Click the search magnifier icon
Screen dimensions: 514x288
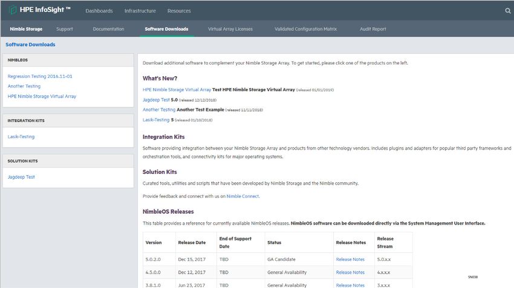click(508, 11)
